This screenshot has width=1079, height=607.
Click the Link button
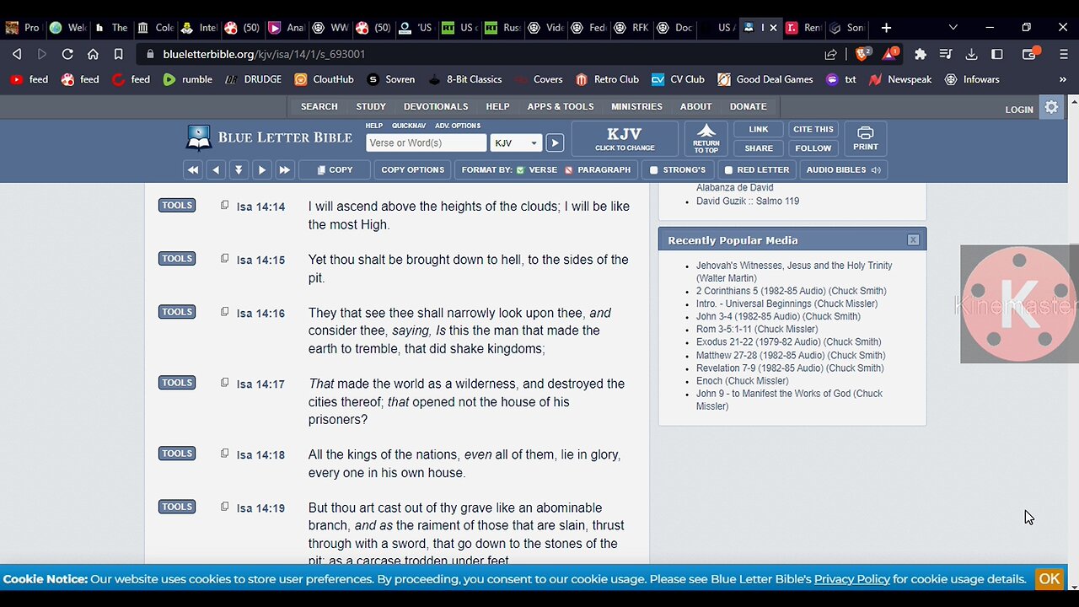pos(759,129)
